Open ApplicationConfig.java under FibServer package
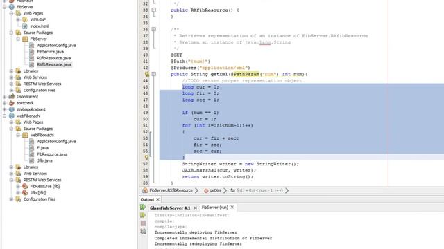The height and width of the screenshot is (249, 444). (56, 45)
